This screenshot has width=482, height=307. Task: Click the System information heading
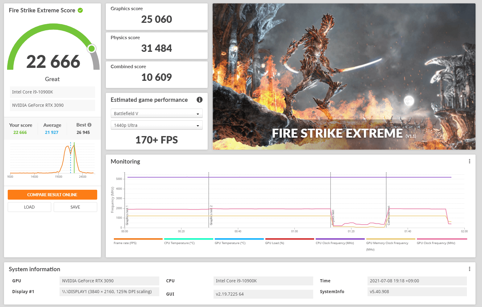click(x=35, y=269)
